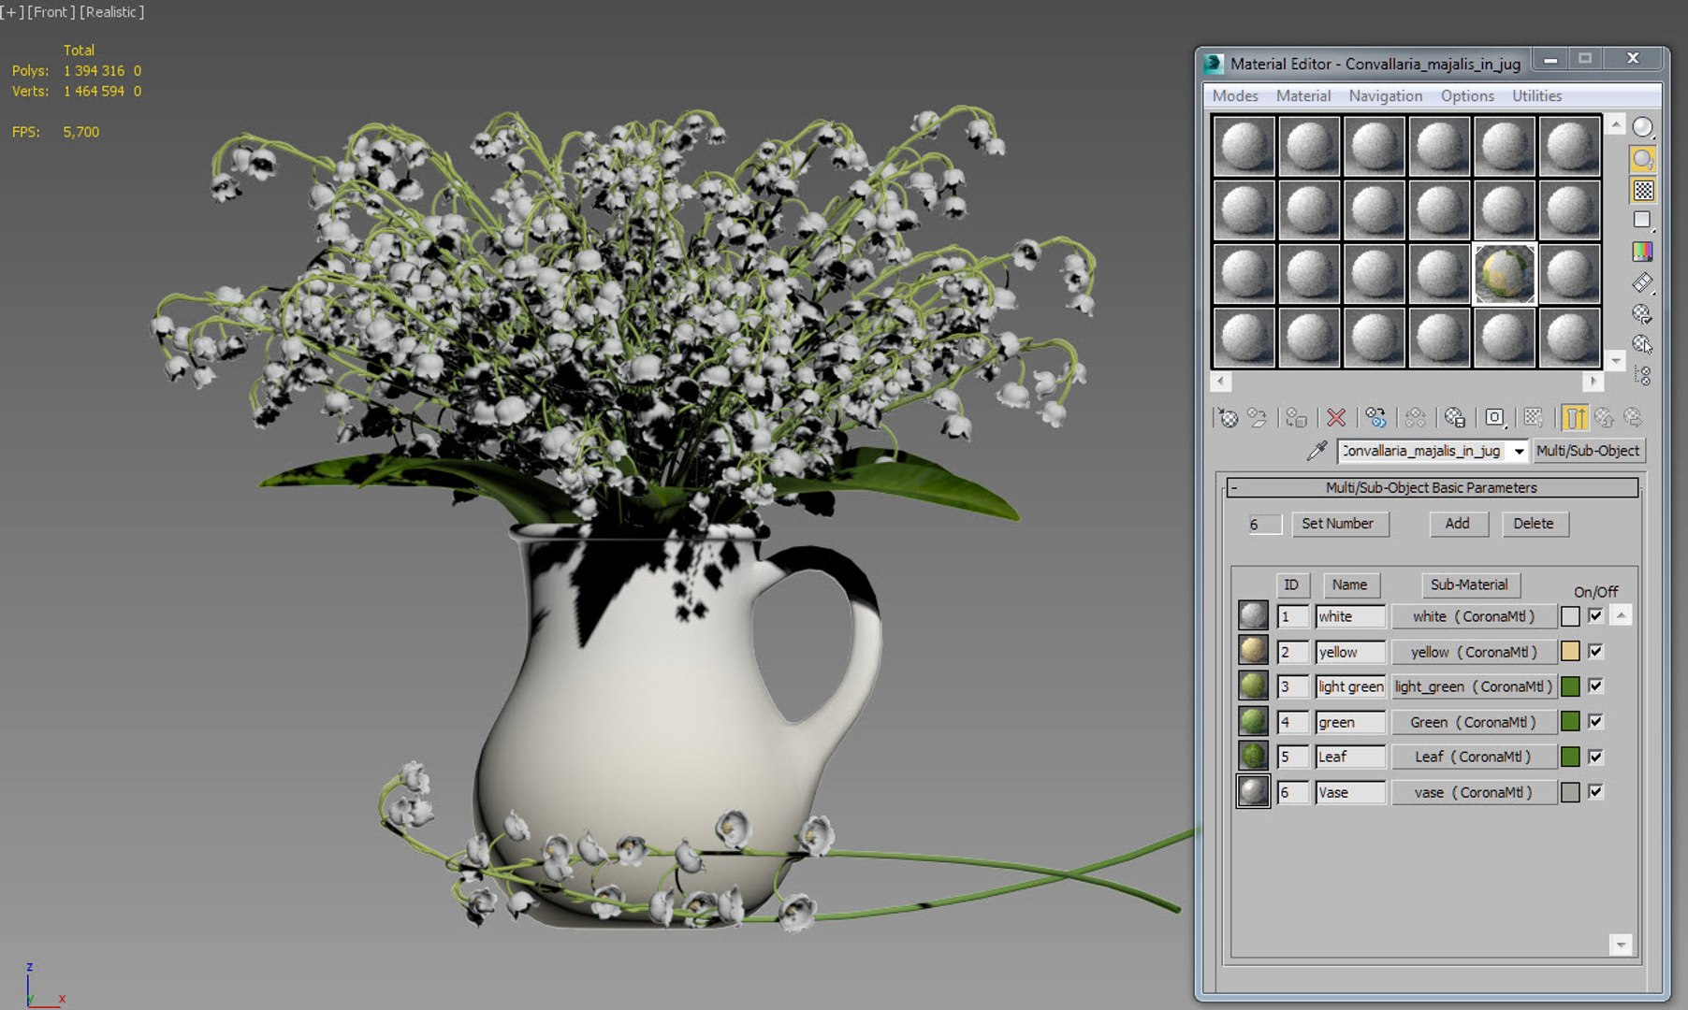
Task: Pick material with the eyedropper tool
Action: click(x=1317, y=451)
